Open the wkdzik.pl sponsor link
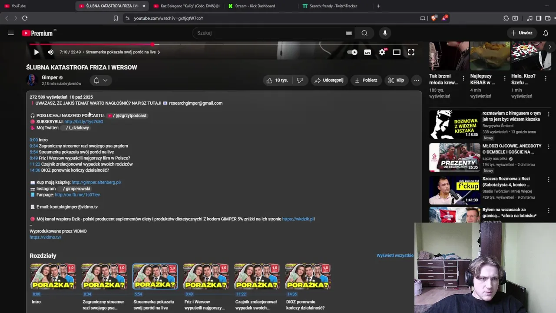This screenshot has height=313, width=556. tap(298, 219)
